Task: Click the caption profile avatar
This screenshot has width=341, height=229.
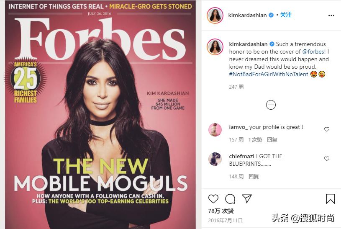Action: pyautogui.click(x=215, y=47)
